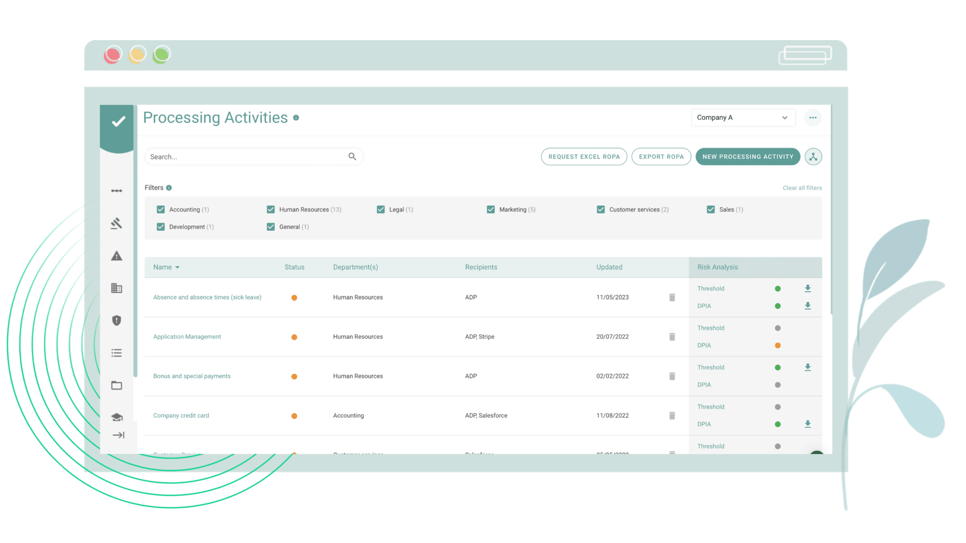Open the warning triangle sidebar icon
Viewport: 966px width, 543px height.
click(x=117, y=256)
